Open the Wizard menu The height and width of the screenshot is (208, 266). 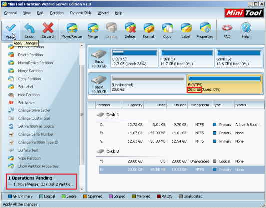pyautogui.click(x=103, y=13)
